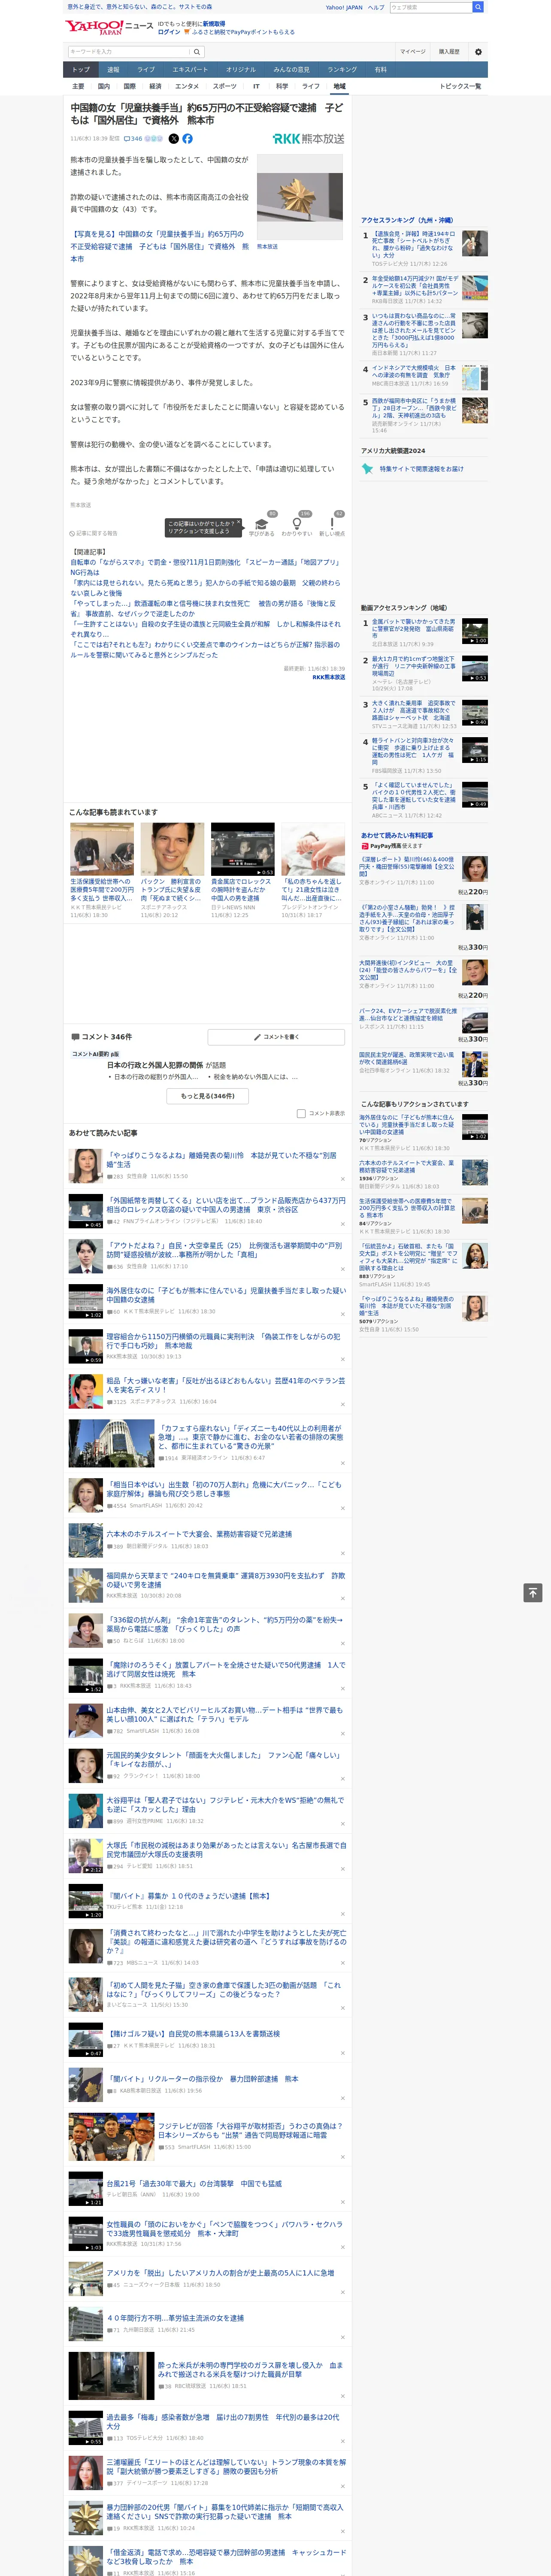Image resolution: width=551 pixels, height=2576 pixels.
Task: Play the 全国バットで襲いかかってきた男 video thumbnail
Action: tap(475, 631)
